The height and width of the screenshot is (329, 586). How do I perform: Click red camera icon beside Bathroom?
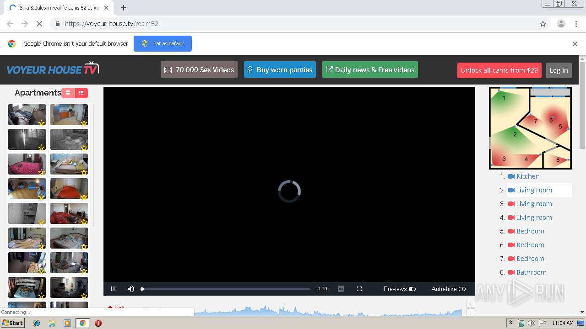pos(511,272)
